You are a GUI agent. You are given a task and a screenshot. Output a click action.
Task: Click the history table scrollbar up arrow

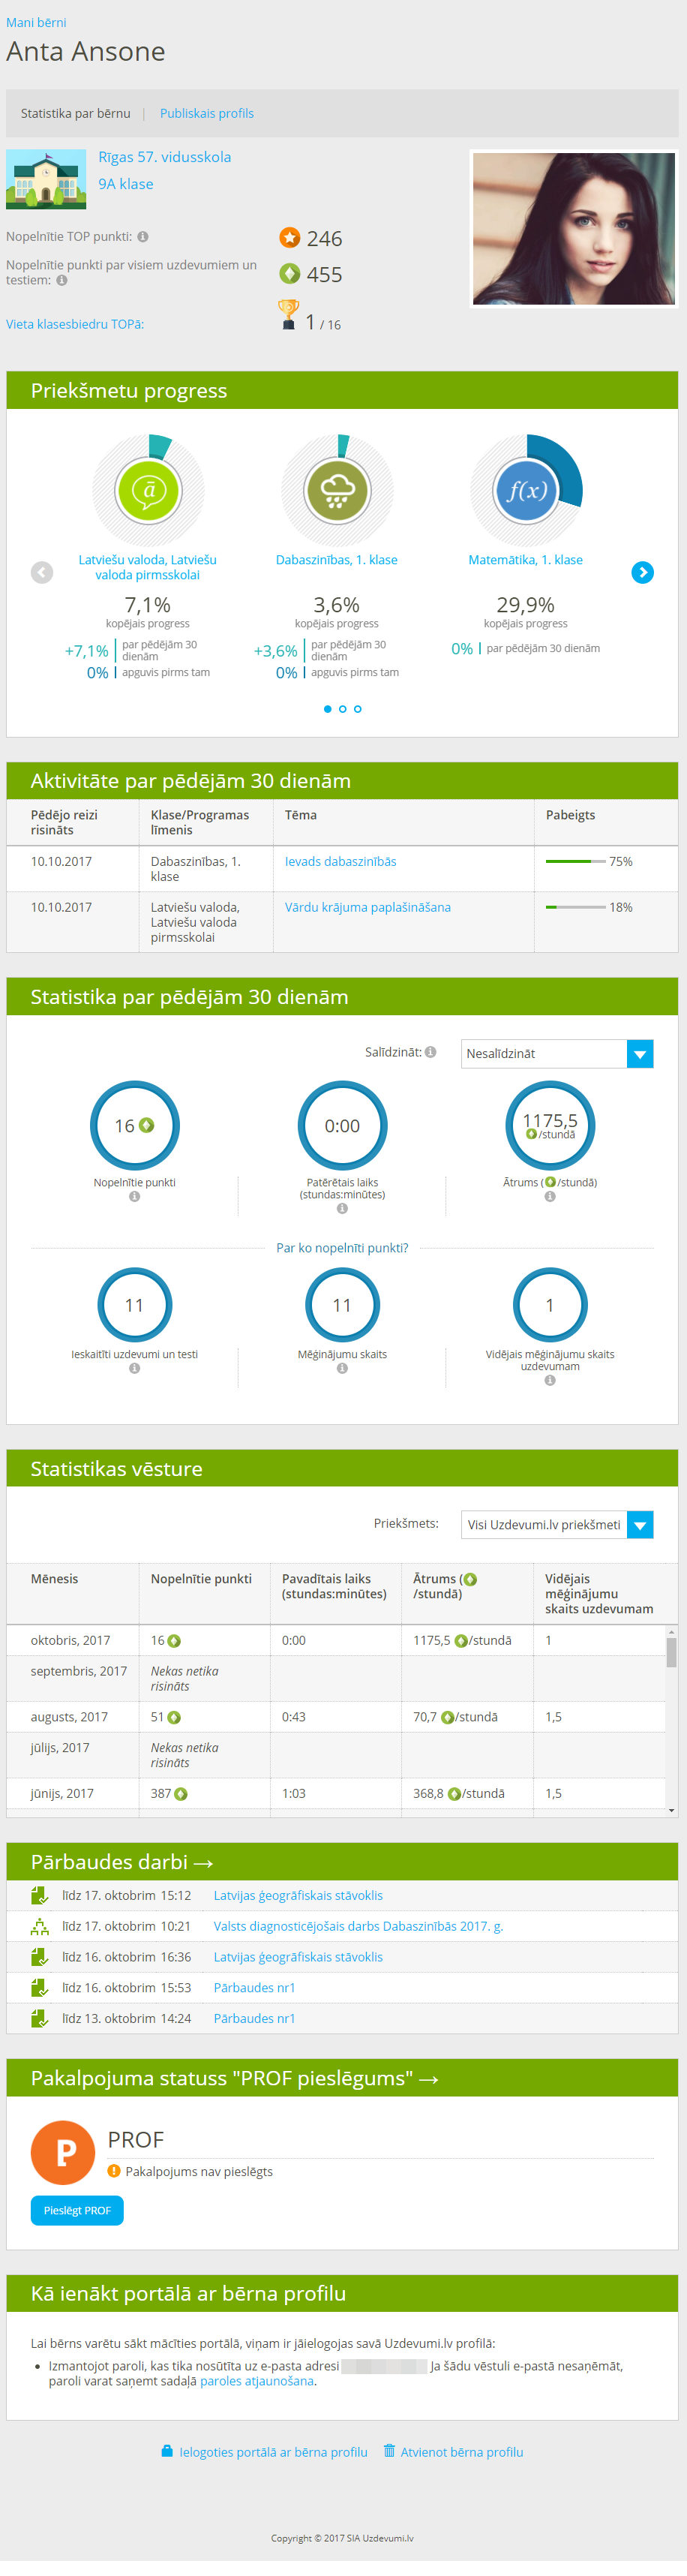point(672,1631)
